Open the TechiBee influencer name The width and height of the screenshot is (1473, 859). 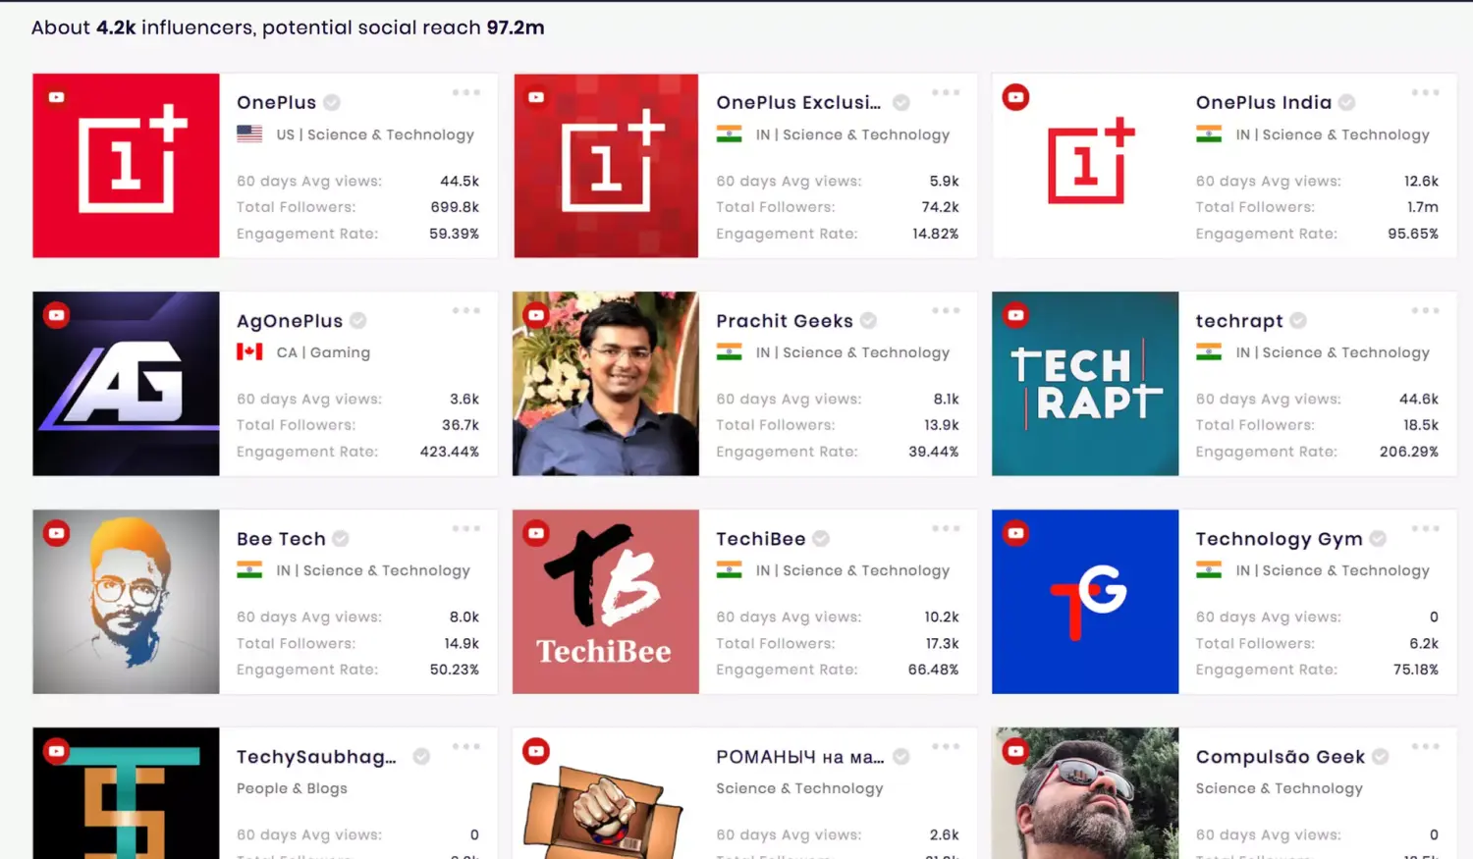(x=761, y=538)
